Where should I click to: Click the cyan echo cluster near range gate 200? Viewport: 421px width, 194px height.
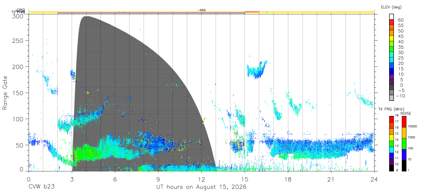point(256,70)
